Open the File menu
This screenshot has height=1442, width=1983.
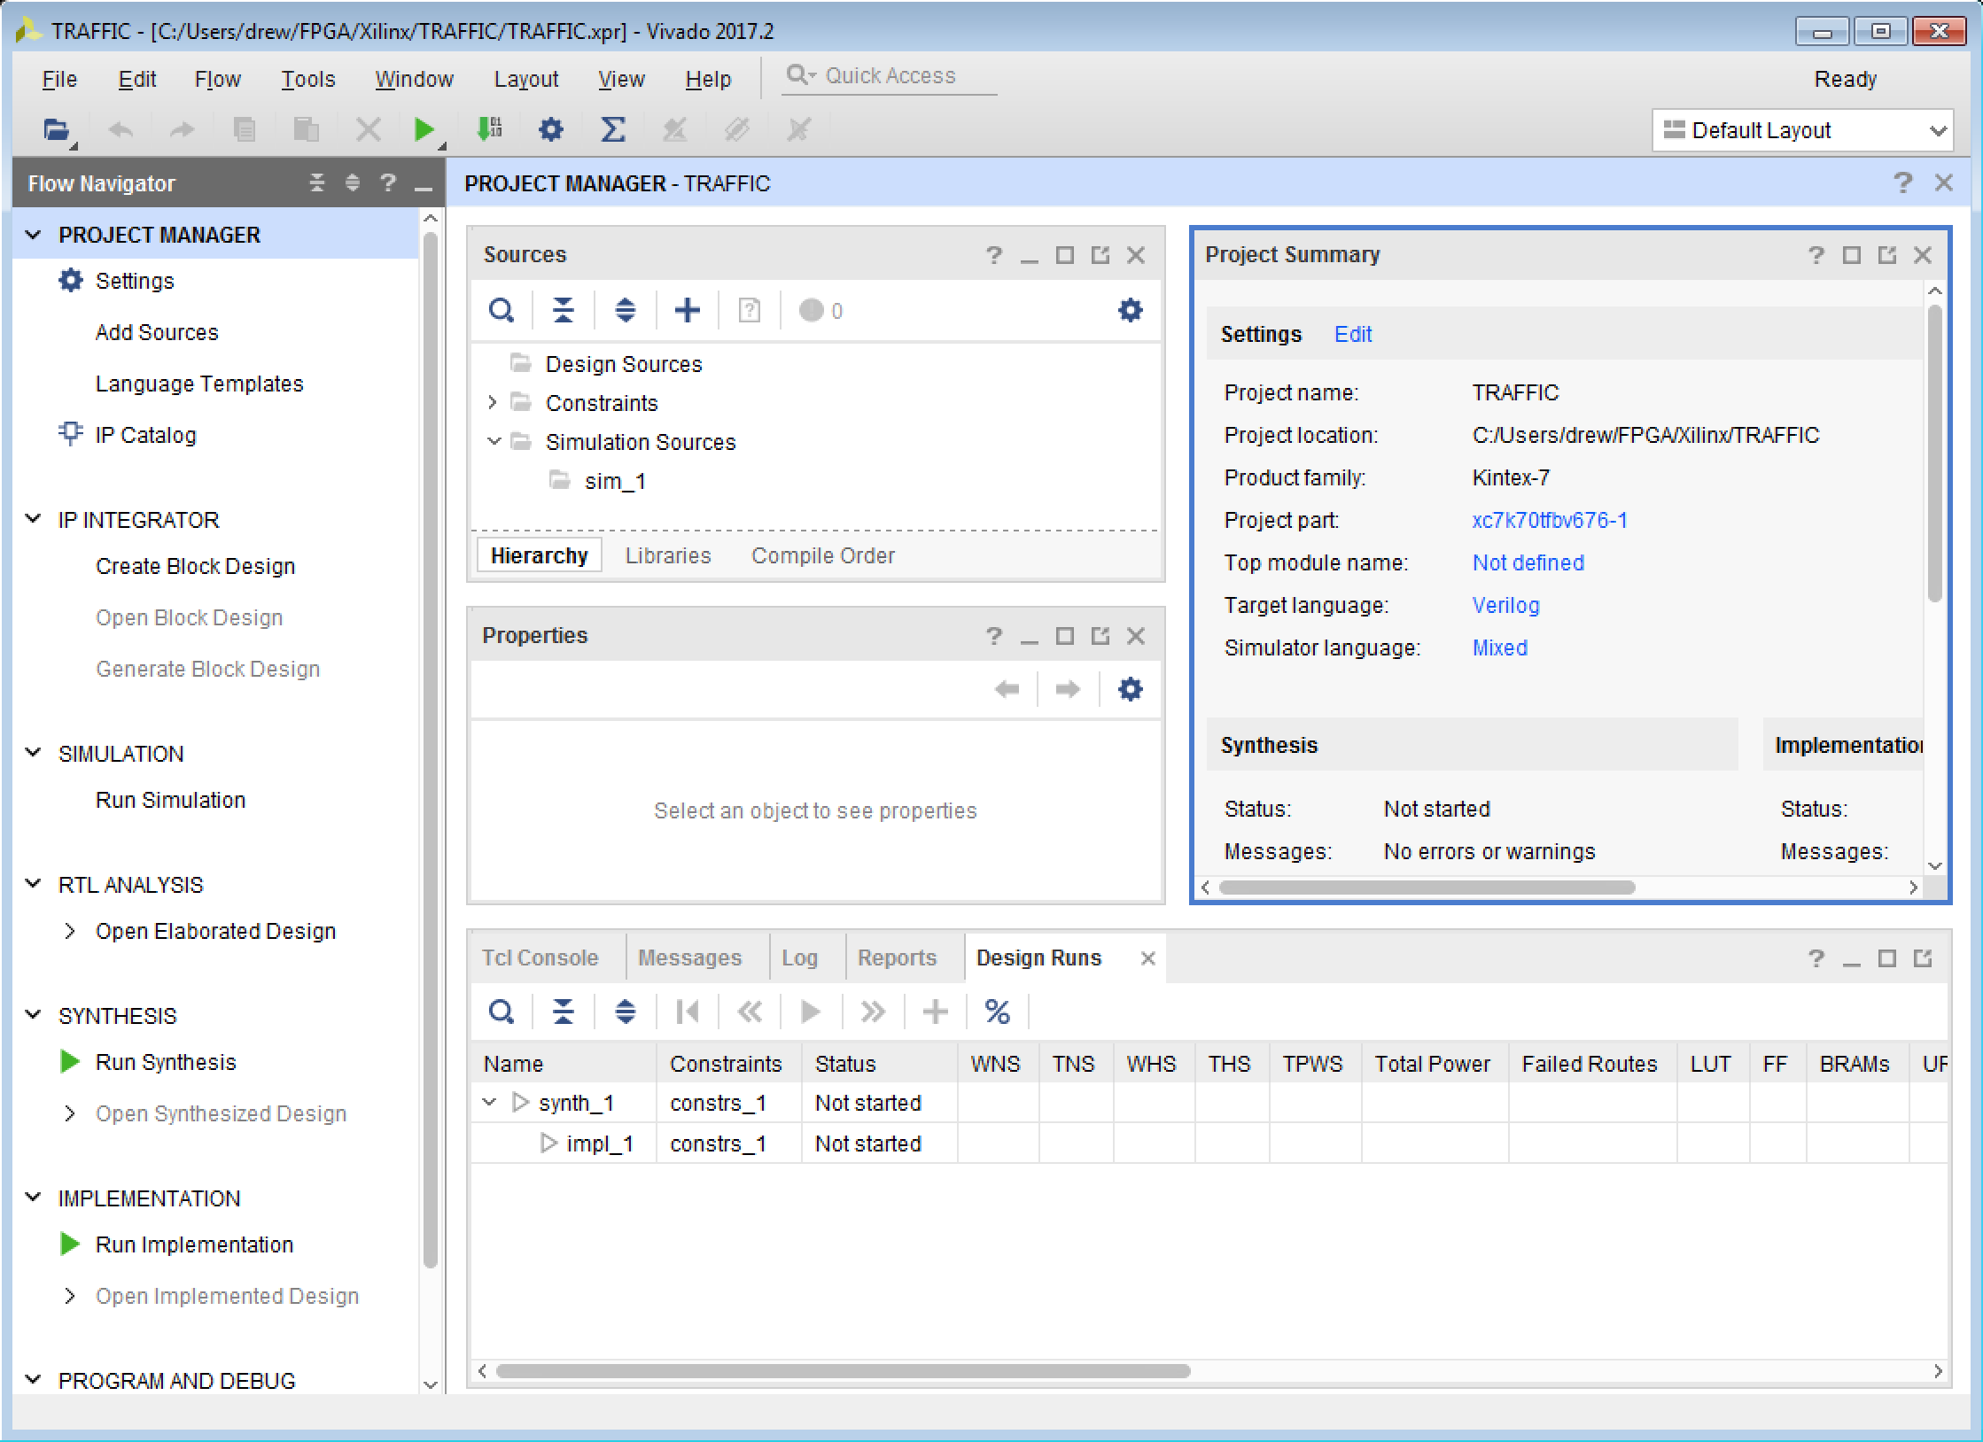point(59,80)
